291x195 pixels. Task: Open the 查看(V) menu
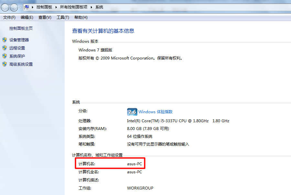coord(45,17)
